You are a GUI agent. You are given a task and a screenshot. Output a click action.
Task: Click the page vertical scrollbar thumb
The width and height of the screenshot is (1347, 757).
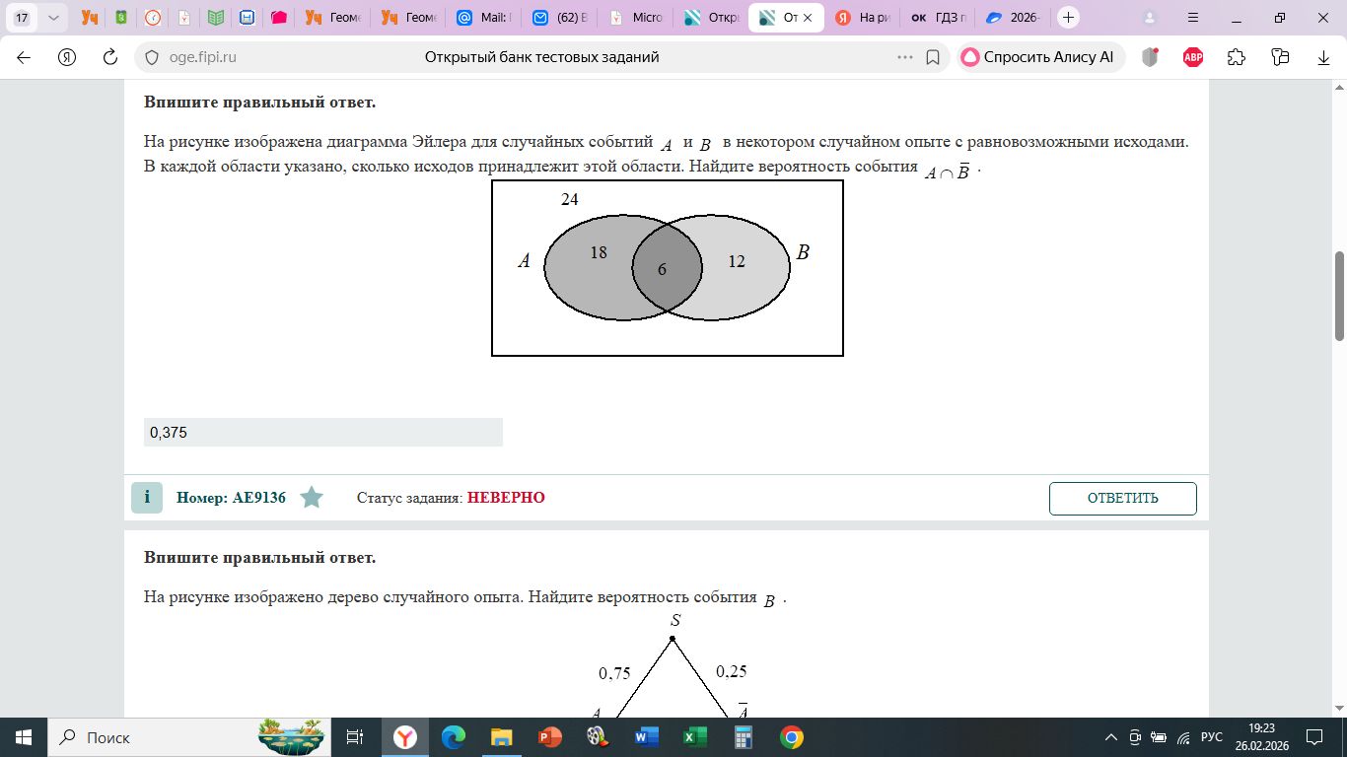tap(1339, 296)
